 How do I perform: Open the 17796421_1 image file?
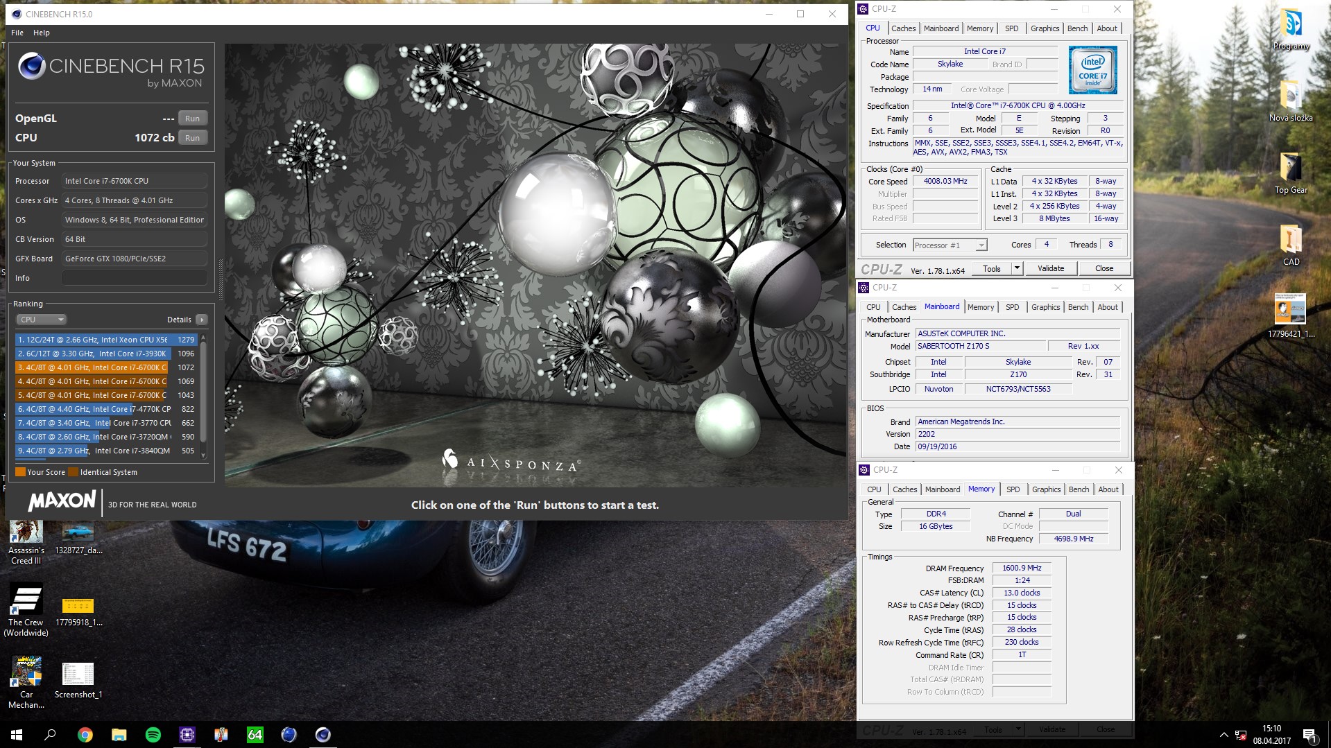(1291, 316)
